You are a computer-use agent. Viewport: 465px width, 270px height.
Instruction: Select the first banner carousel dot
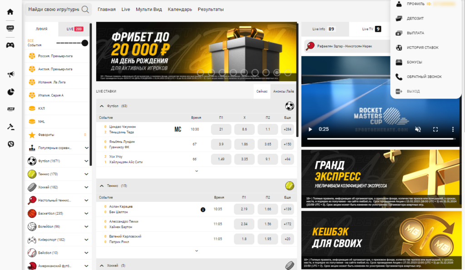[x=200, y=72]
